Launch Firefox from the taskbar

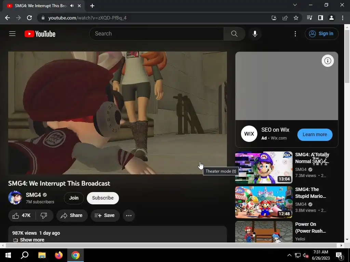[x=59, y=255]
